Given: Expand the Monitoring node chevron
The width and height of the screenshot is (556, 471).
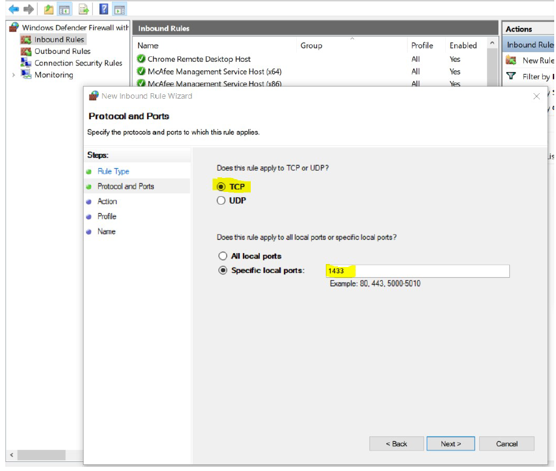Looking at the screenshot, I should (13, 75).
